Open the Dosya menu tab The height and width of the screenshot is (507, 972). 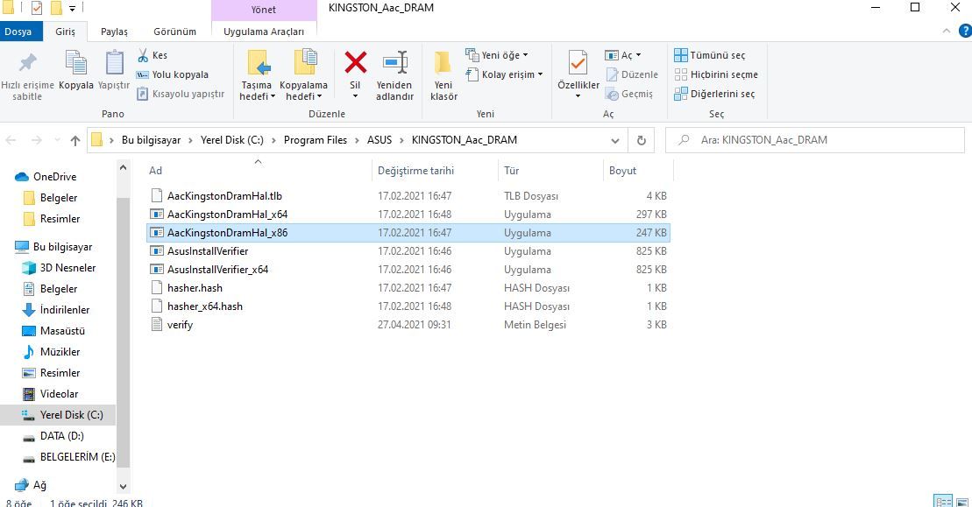[x=18, y=32]
